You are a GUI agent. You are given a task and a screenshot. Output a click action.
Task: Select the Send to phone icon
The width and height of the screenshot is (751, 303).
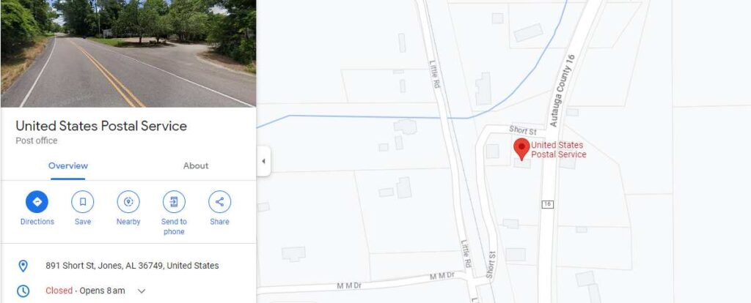click(174, 202)
